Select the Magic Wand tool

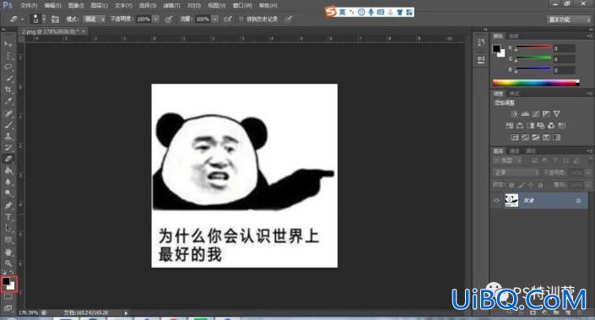[8, 79]
